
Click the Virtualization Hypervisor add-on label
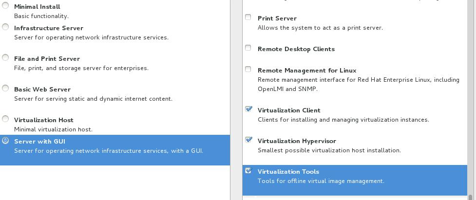(x=297, y=141)
